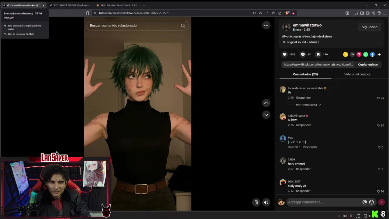The image size is (389, 219).
Task: Switch to Mato Seihei no Slave browser tab
Action: [117, 5]
